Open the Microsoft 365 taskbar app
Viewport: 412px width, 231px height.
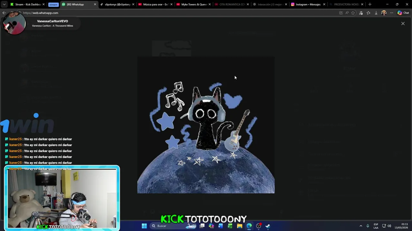[211, 226]
